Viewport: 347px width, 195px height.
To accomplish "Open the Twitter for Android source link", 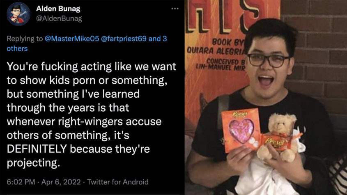I will click(118, 181).
